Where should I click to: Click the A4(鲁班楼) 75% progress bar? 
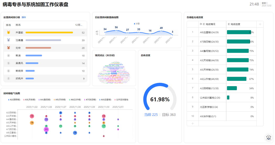click(238, 51)
